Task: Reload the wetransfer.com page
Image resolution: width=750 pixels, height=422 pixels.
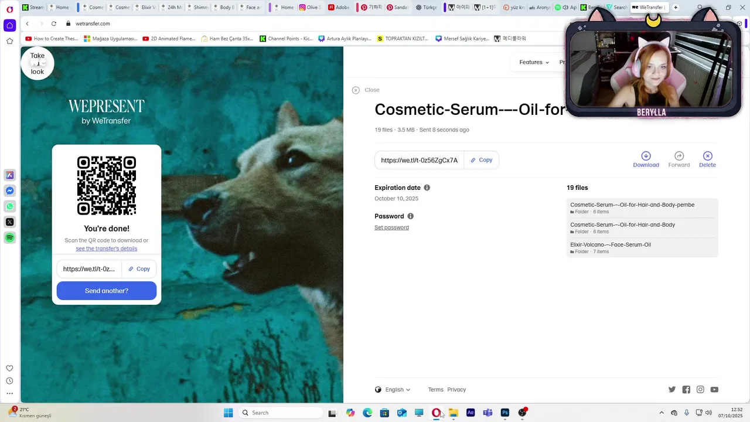Action: (54, 23)
